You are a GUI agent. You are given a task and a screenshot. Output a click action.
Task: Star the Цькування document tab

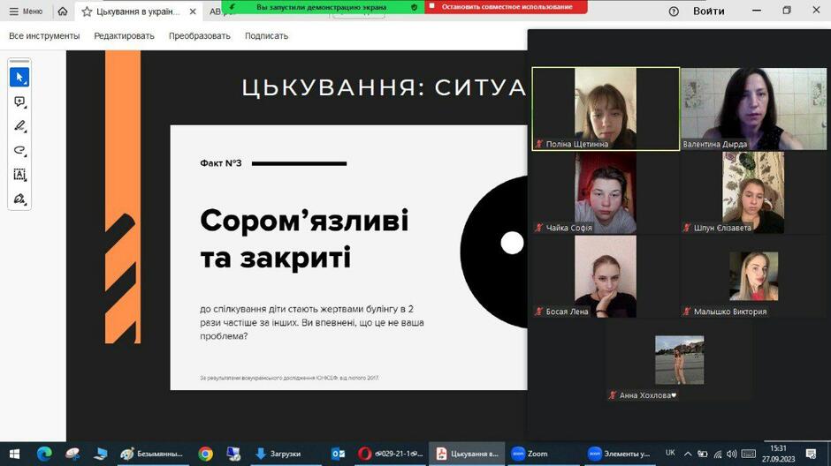point(87,11)
